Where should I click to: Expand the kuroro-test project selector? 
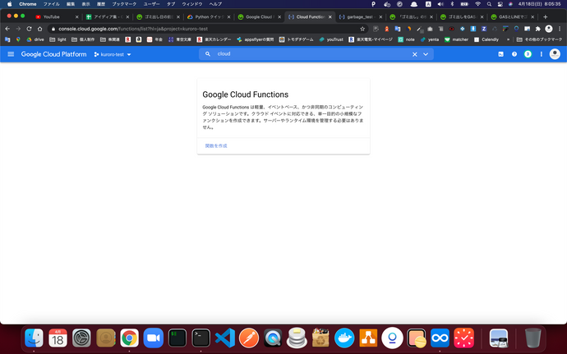113,54
